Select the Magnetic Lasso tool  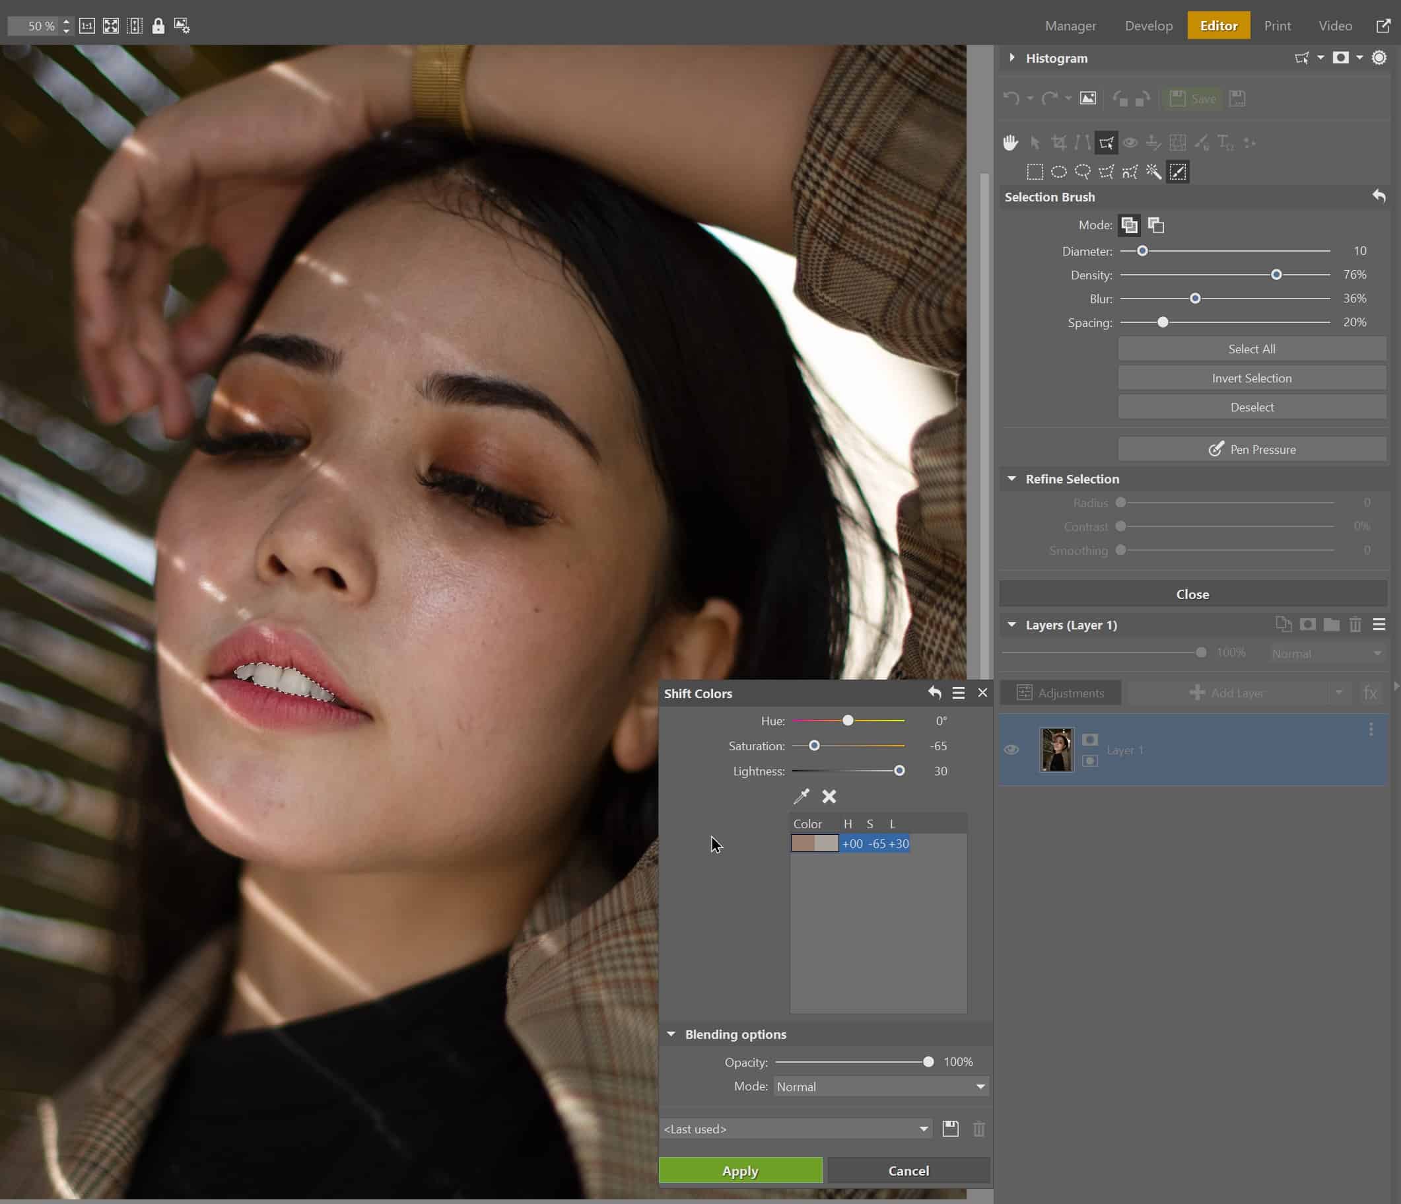(1130, 172)
